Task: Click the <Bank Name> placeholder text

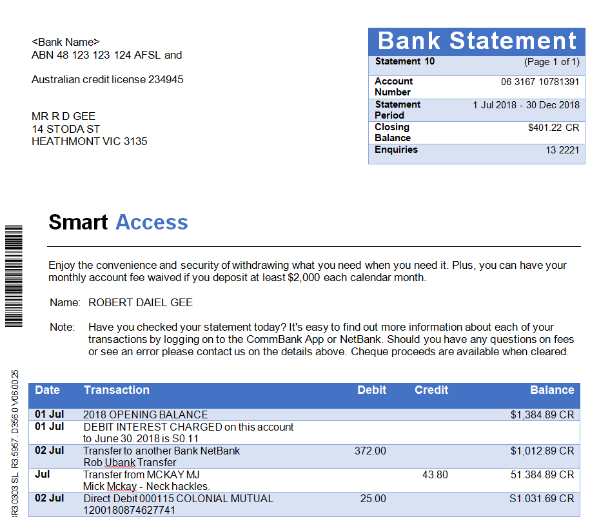Action: (x=66, y=43)
